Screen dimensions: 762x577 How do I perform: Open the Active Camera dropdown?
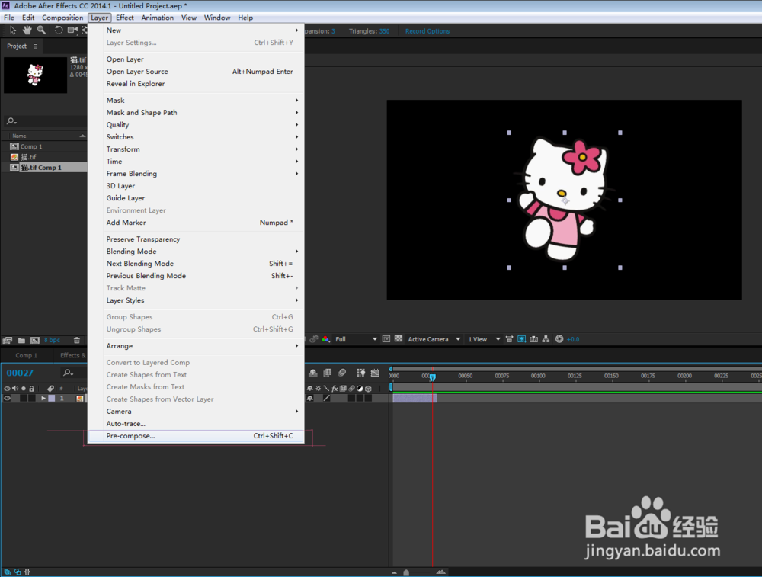tap(434, 339)
